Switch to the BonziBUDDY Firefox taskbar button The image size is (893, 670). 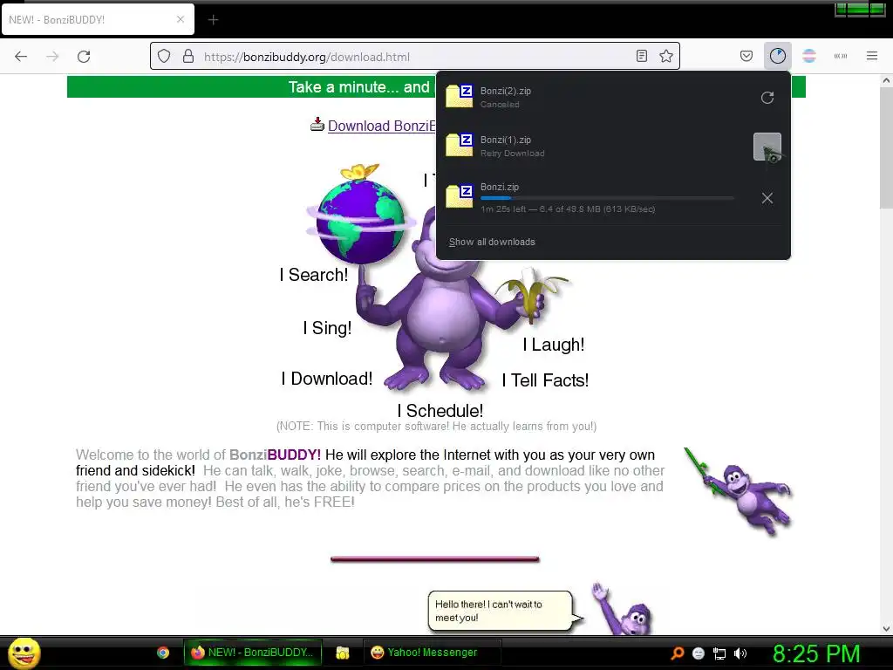point(253,653)
